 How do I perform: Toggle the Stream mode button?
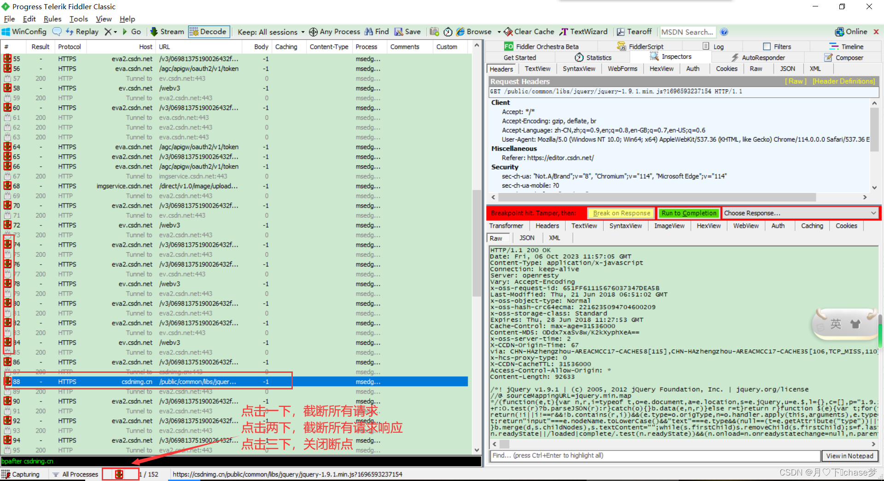(x=167, y=32)
